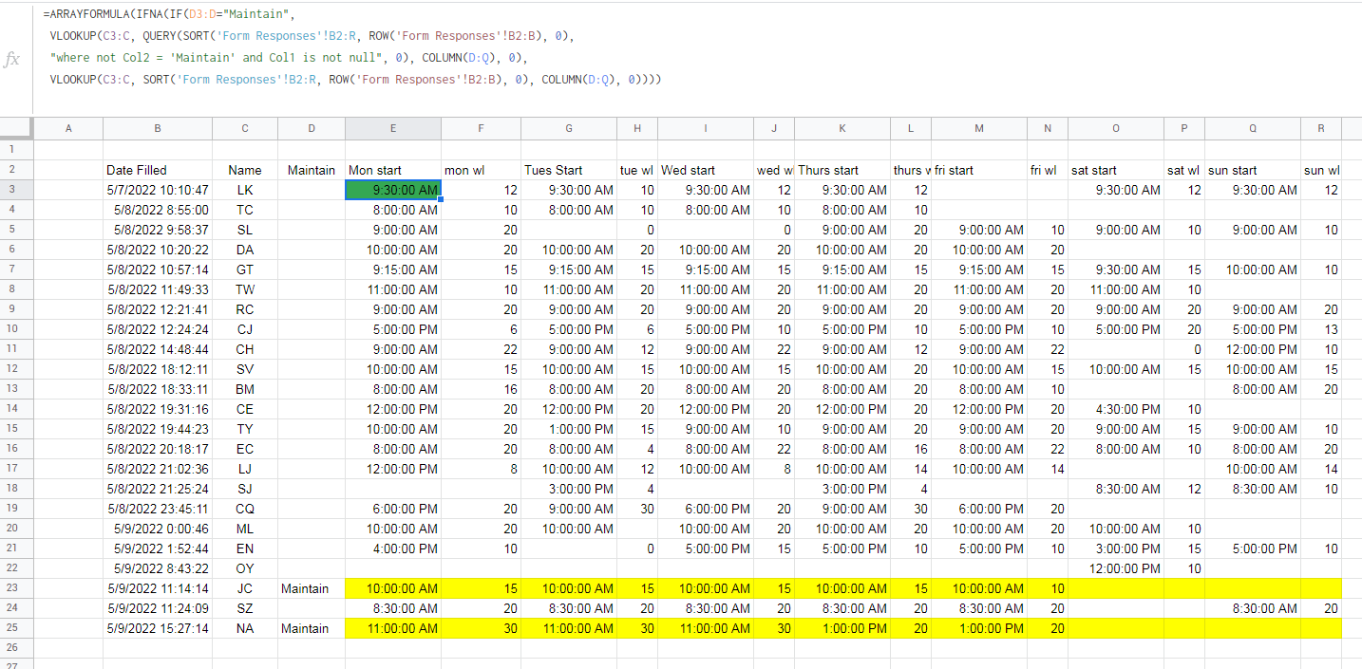Click the date cell 5/7/2022 10:10:47

158,190
